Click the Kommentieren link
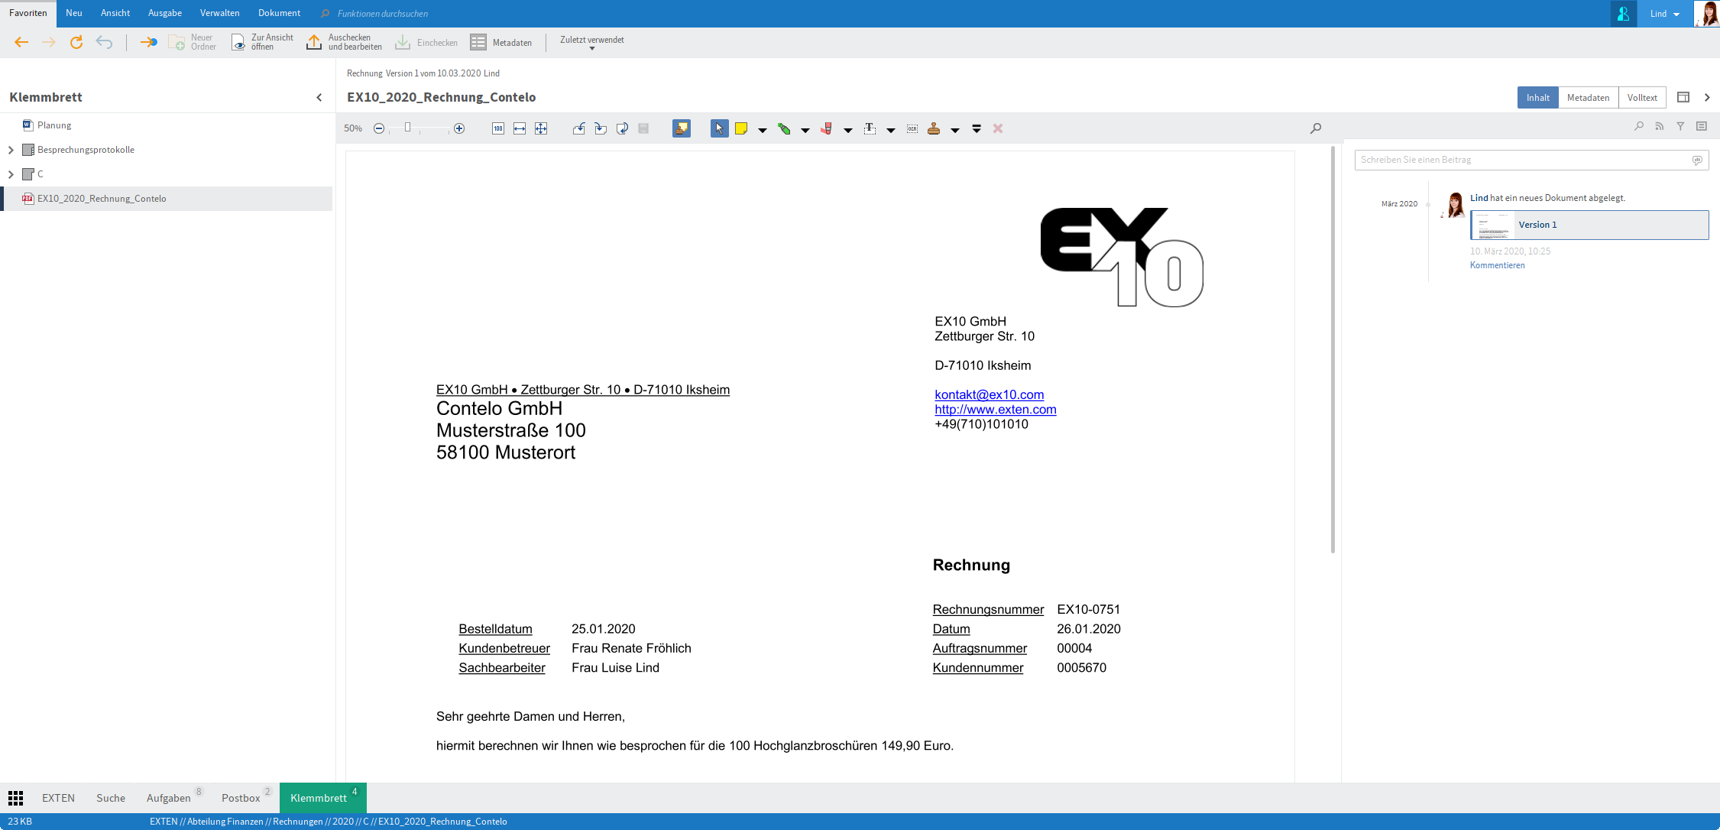The width and height of the screenshot is (1720, 830). pyautogui.click(x=1497, y=265)
